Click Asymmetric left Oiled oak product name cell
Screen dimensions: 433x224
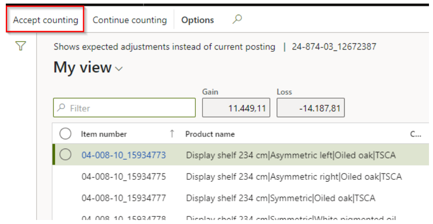tap(291, 155)
